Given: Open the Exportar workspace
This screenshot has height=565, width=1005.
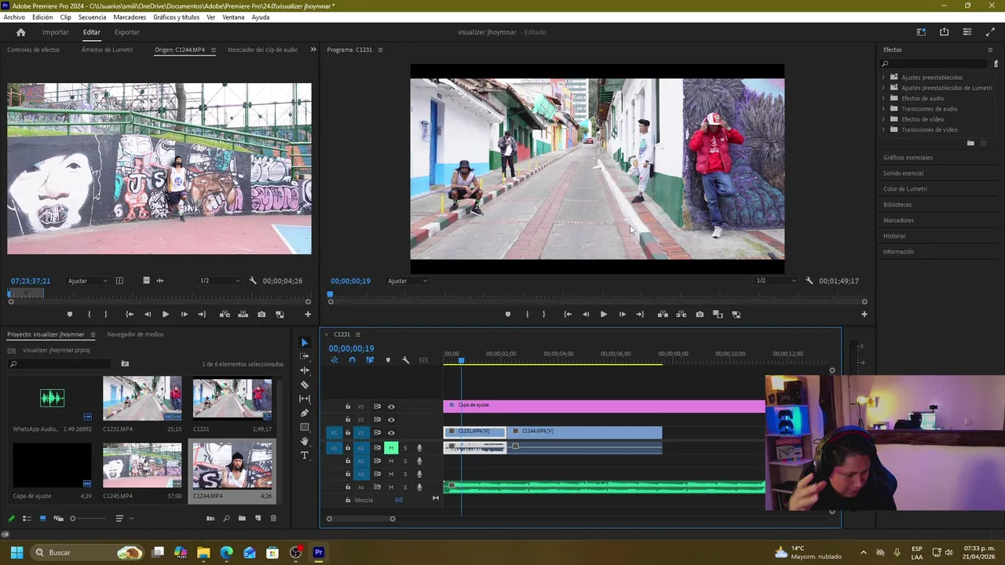Looking at the screenshot, I should click(126, 32).
